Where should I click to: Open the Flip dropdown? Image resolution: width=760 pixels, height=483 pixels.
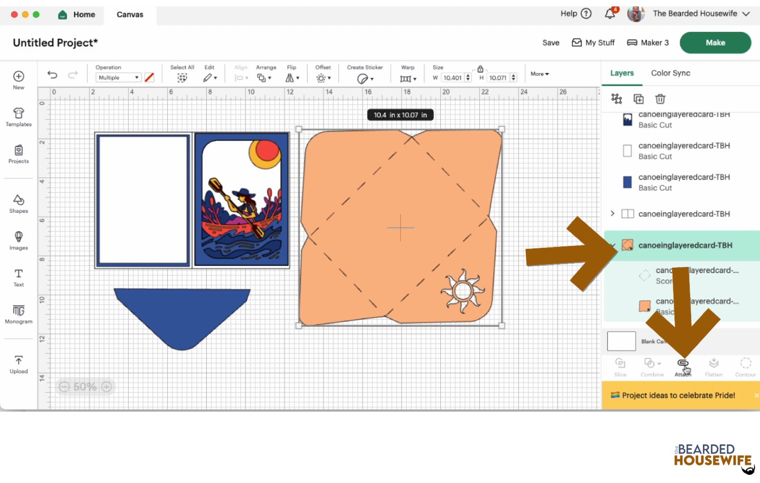(292, 78)
